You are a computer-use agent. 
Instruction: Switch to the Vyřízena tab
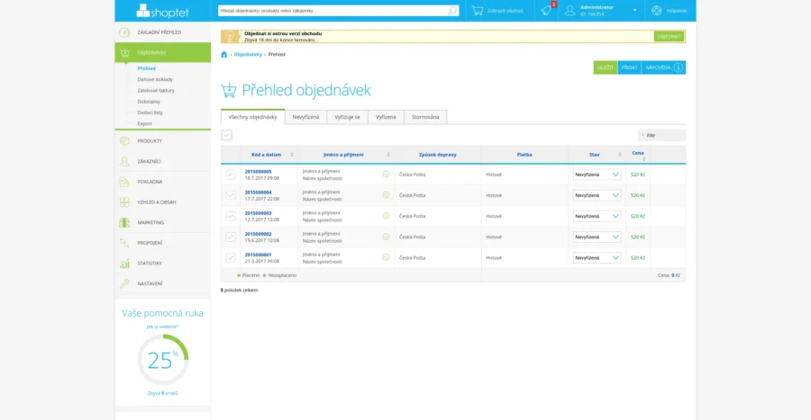[x=386, y=117]
